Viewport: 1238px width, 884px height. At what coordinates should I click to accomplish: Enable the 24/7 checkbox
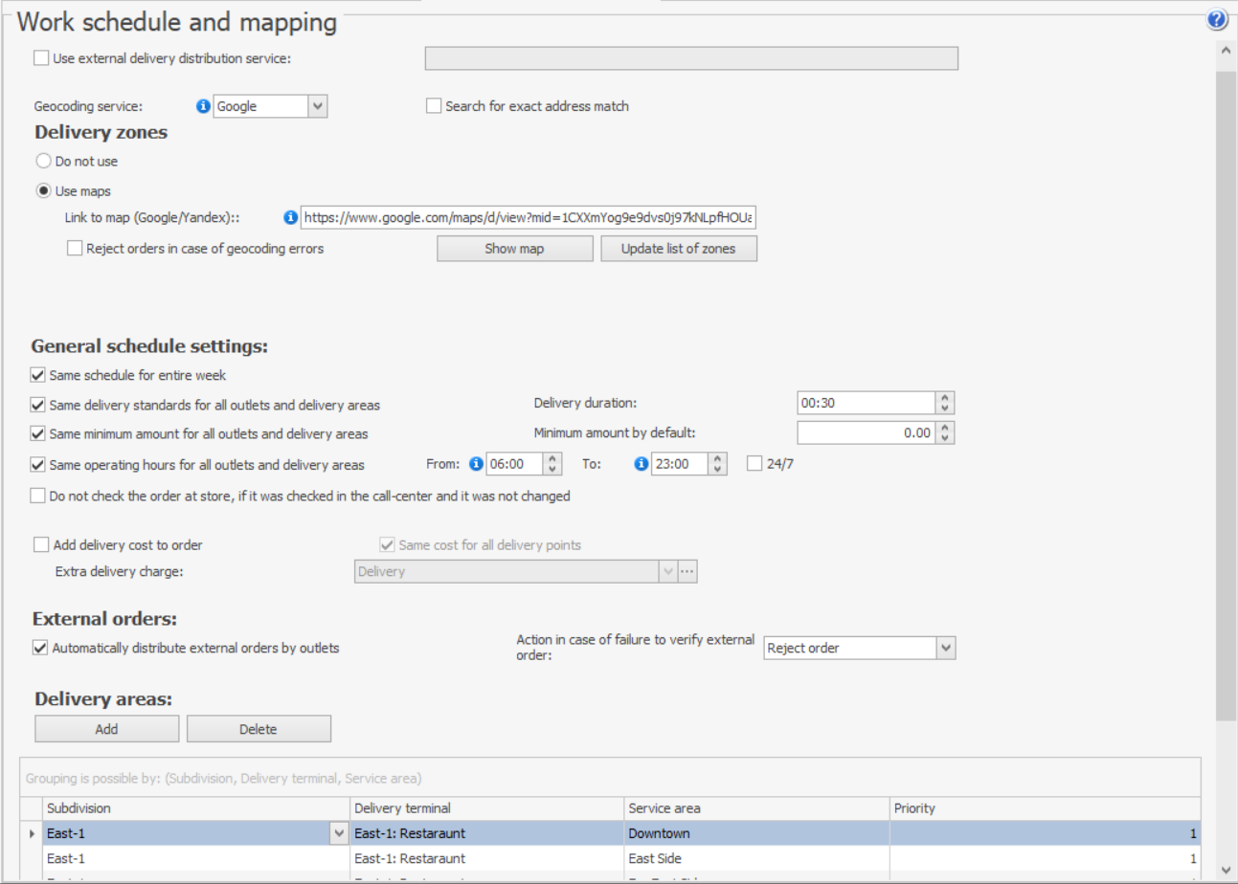(x=754, y=465)
